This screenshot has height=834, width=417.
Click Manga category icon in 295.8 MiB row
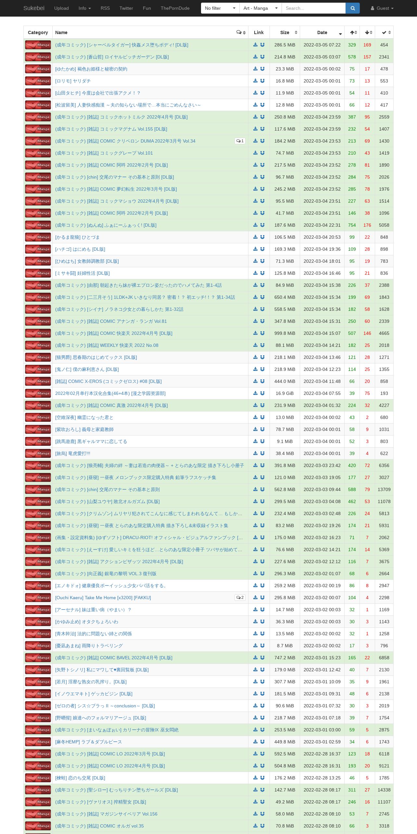(x=38, y=598)
